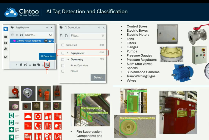
Task: Click the stacked cubes sidebar icon
Action: click(6, 49)
